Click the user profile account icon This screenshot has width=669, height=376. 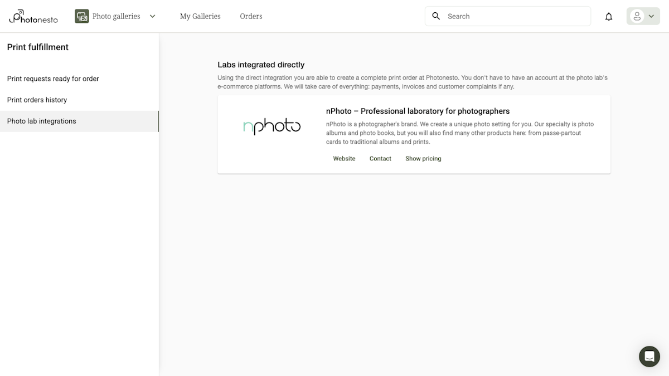(x=636, y=16)
